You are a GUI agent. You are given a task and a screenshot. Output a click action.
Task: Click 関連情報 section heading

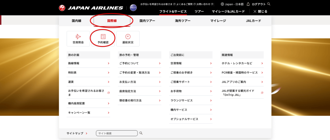click(x=242, y=55)
